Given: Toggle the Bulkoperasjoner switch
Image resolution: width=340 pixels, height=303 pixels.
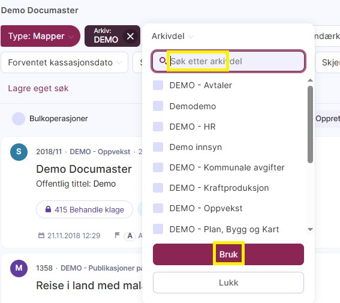Looking at the screenshot, I should coord(19,119).
